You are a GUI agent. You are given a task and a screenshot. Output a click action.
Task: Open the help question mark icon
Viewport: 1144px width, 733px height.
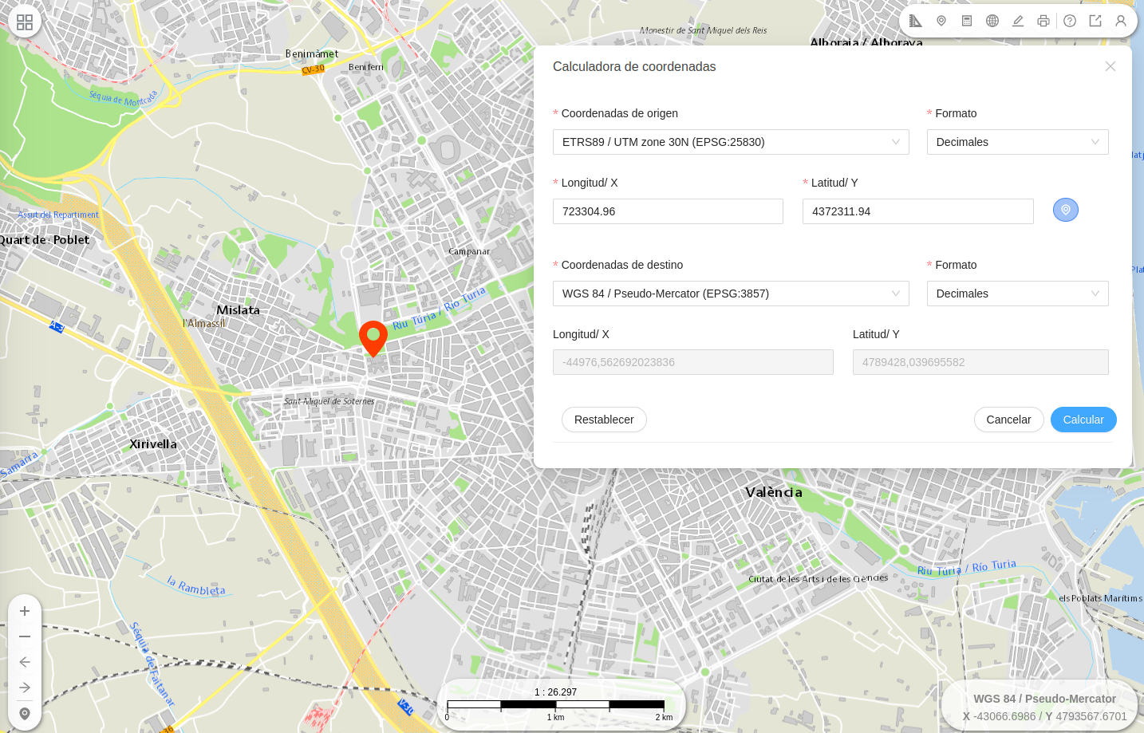coord(1070,21)
